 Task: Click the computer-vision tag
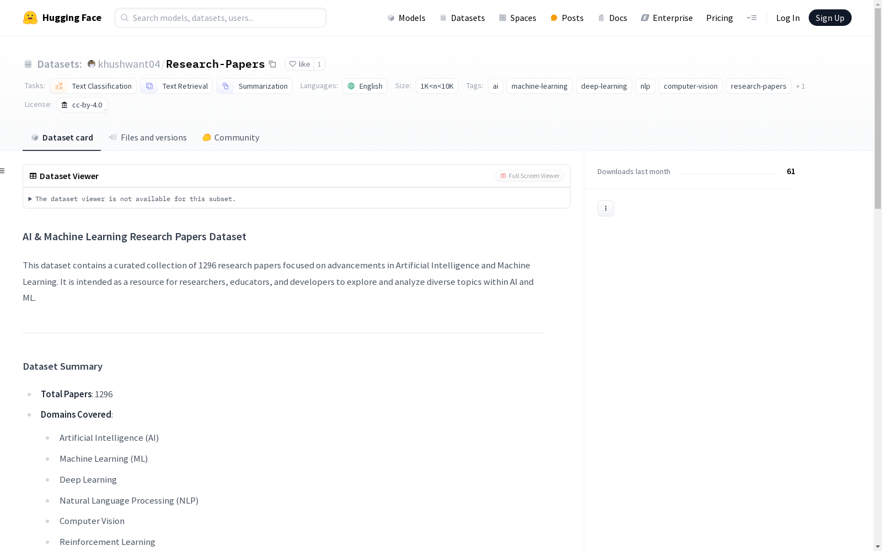(691, 86)
